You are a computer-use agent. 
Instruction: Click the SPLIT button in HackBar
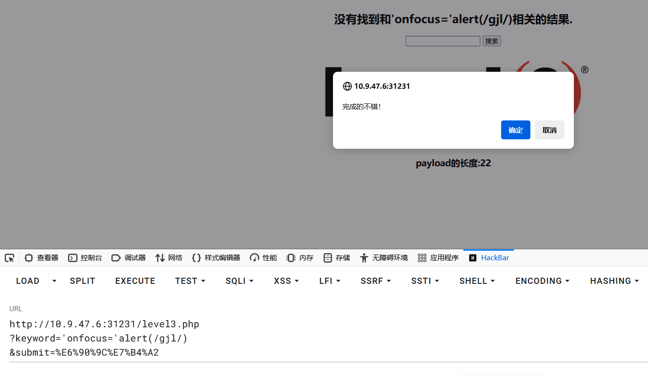pos(83,281)
